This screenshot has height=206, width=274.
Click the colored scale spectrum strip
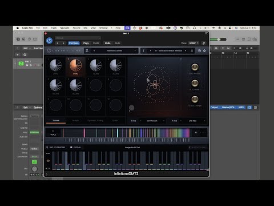(x=127, y=133)
